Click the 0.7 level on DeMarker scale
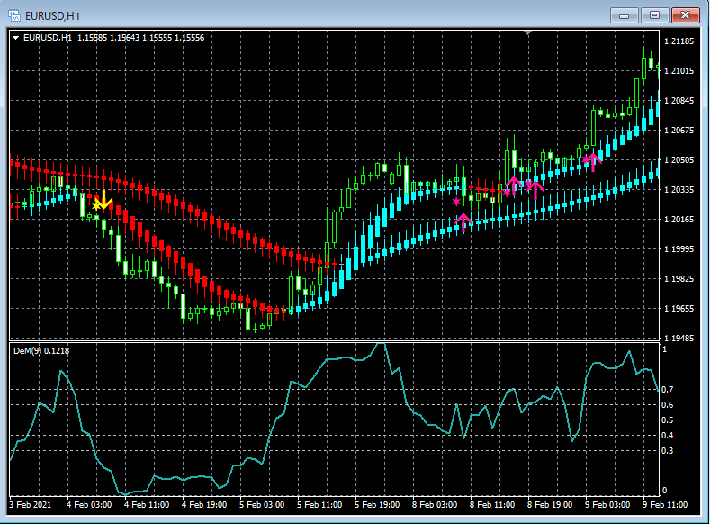The height and width of the screenshot is (524, 711). point(668,389)
